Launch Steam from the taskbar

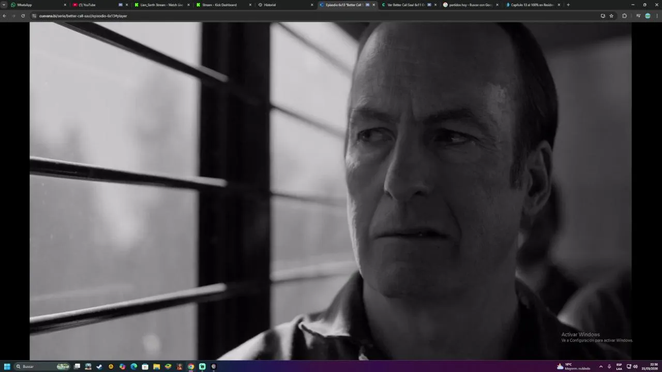click(99, 366)
